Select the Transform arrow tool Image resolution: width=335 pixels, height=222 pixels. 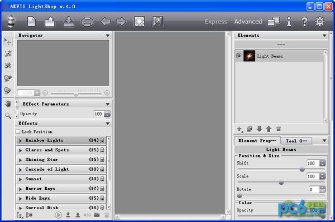8,41
